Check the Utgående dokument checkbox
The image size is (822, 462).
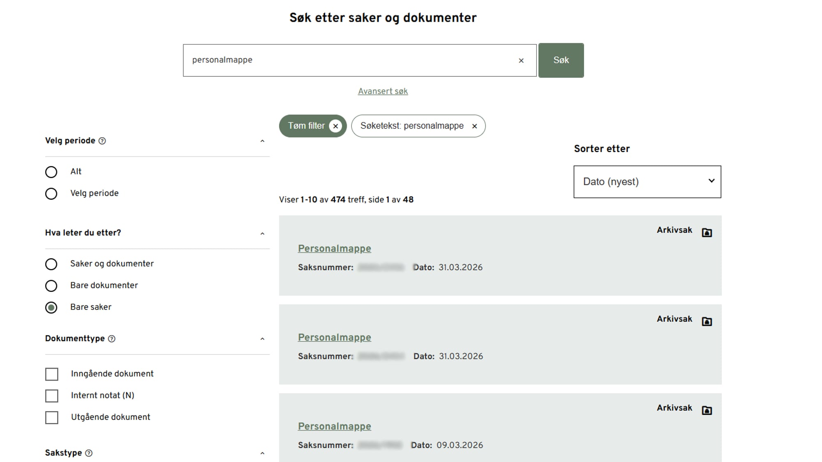(x=52, y=418)
